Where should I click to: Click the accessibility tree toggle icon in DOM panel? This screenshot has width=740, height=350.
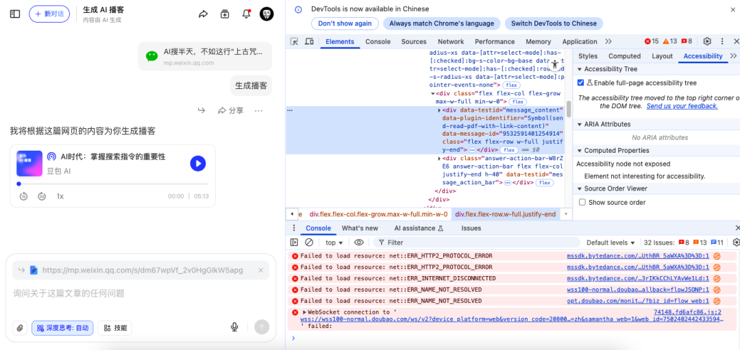[555, 64]
